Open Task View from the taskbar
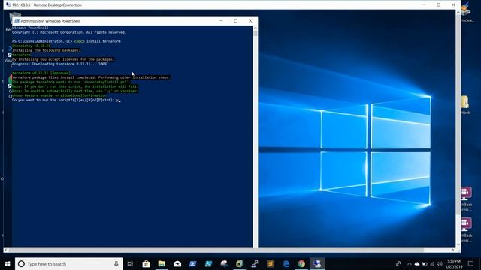The height and width of the screenshot is (270, 481). click(x=130, y=263)
